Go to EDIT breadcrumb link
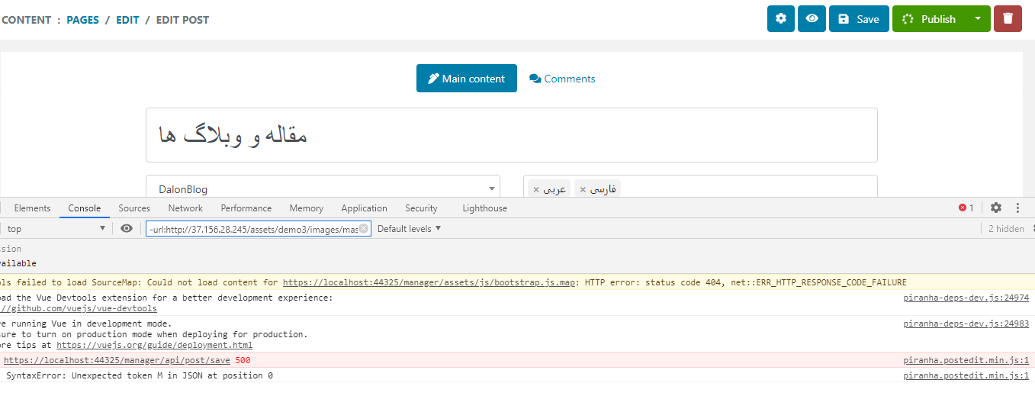This screenshot has width=1035, height=396. pyautogui.click(x=127, y=20)
